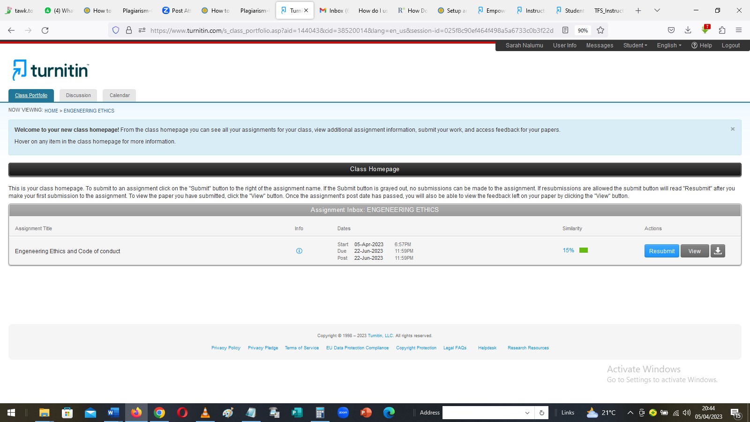Switch to the Calendar tab

120,95
